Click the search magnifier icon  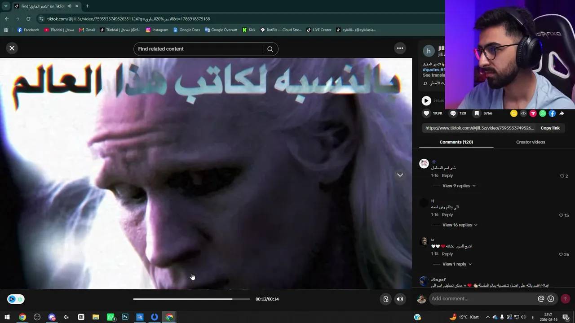pyautogui.click(x=270, y=49)
